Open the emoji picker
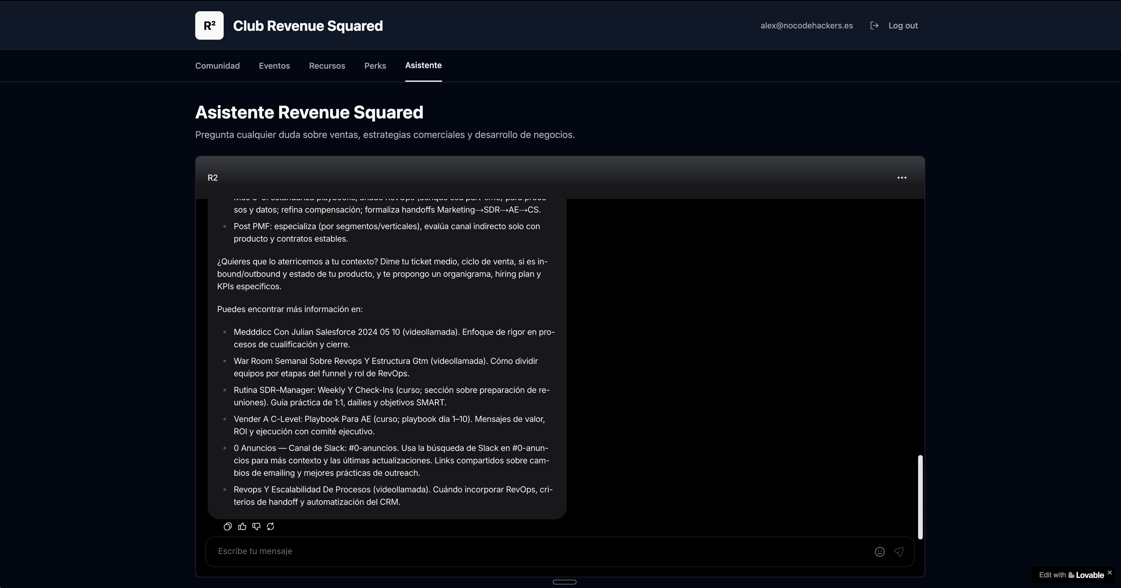The height and width of the screenshot is (588, 1121). (x=880, y=552)
